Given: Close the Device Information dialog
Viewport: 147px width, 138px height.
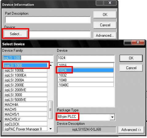Looking at the screenshot, I should (110, 3).
